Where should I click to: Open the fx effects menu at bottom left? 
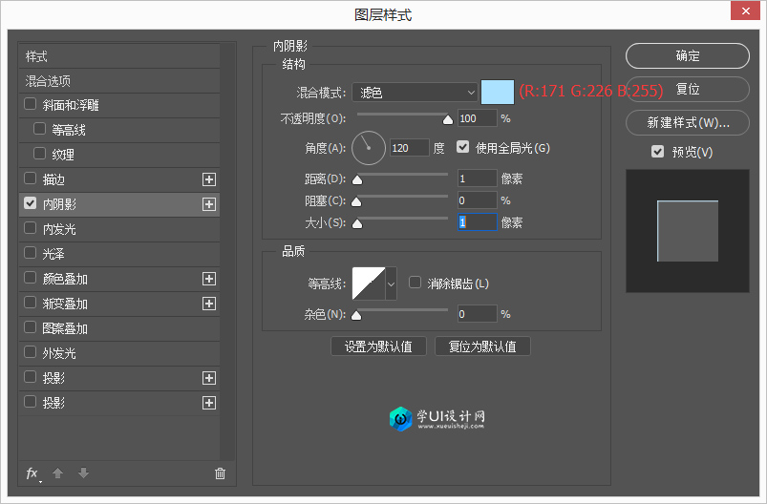(32, 473)
